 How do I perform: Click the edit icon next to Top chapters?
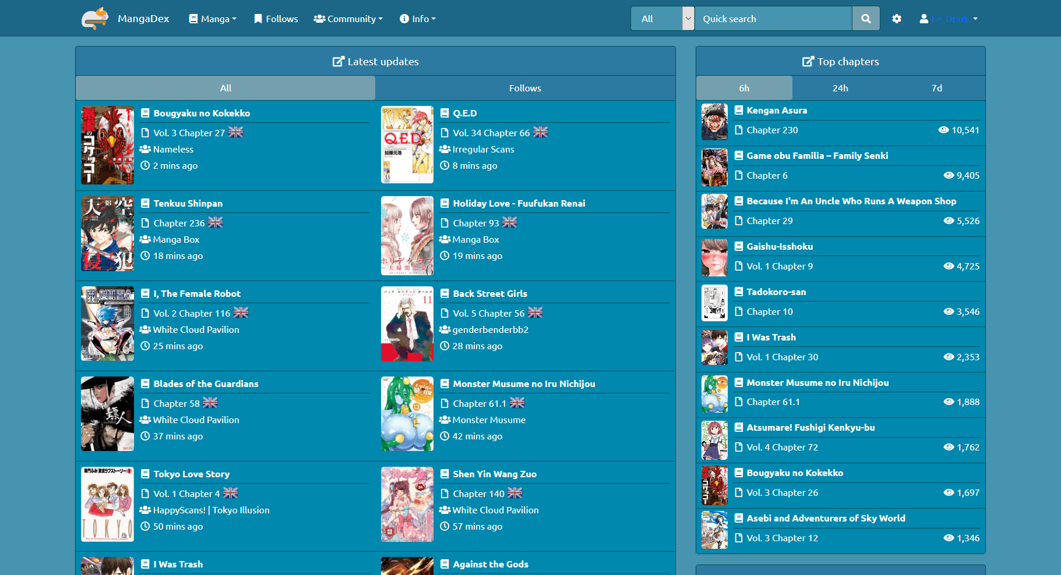(808, 61)
